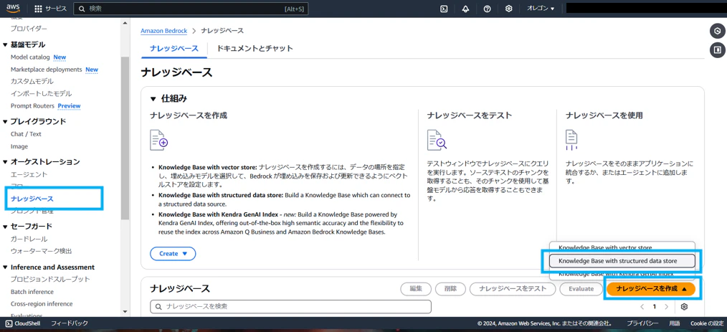Open プロビジョンドスループット in sidebar
727x332 pixels.
50,280
